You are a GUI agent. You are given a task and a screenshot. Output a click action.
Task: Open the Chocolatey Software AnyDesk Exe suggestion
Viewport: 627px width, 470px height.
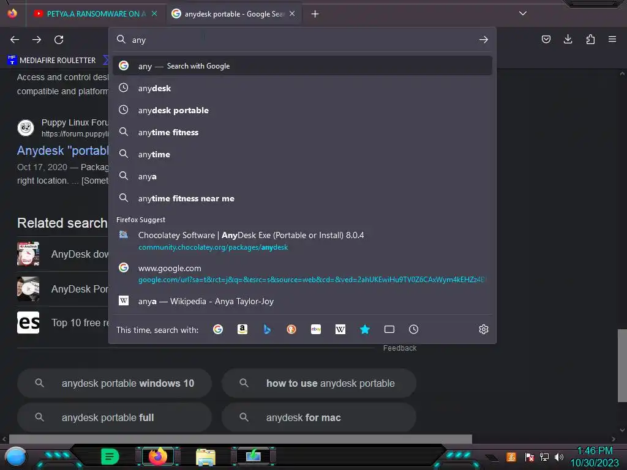[x=302, y=241]
